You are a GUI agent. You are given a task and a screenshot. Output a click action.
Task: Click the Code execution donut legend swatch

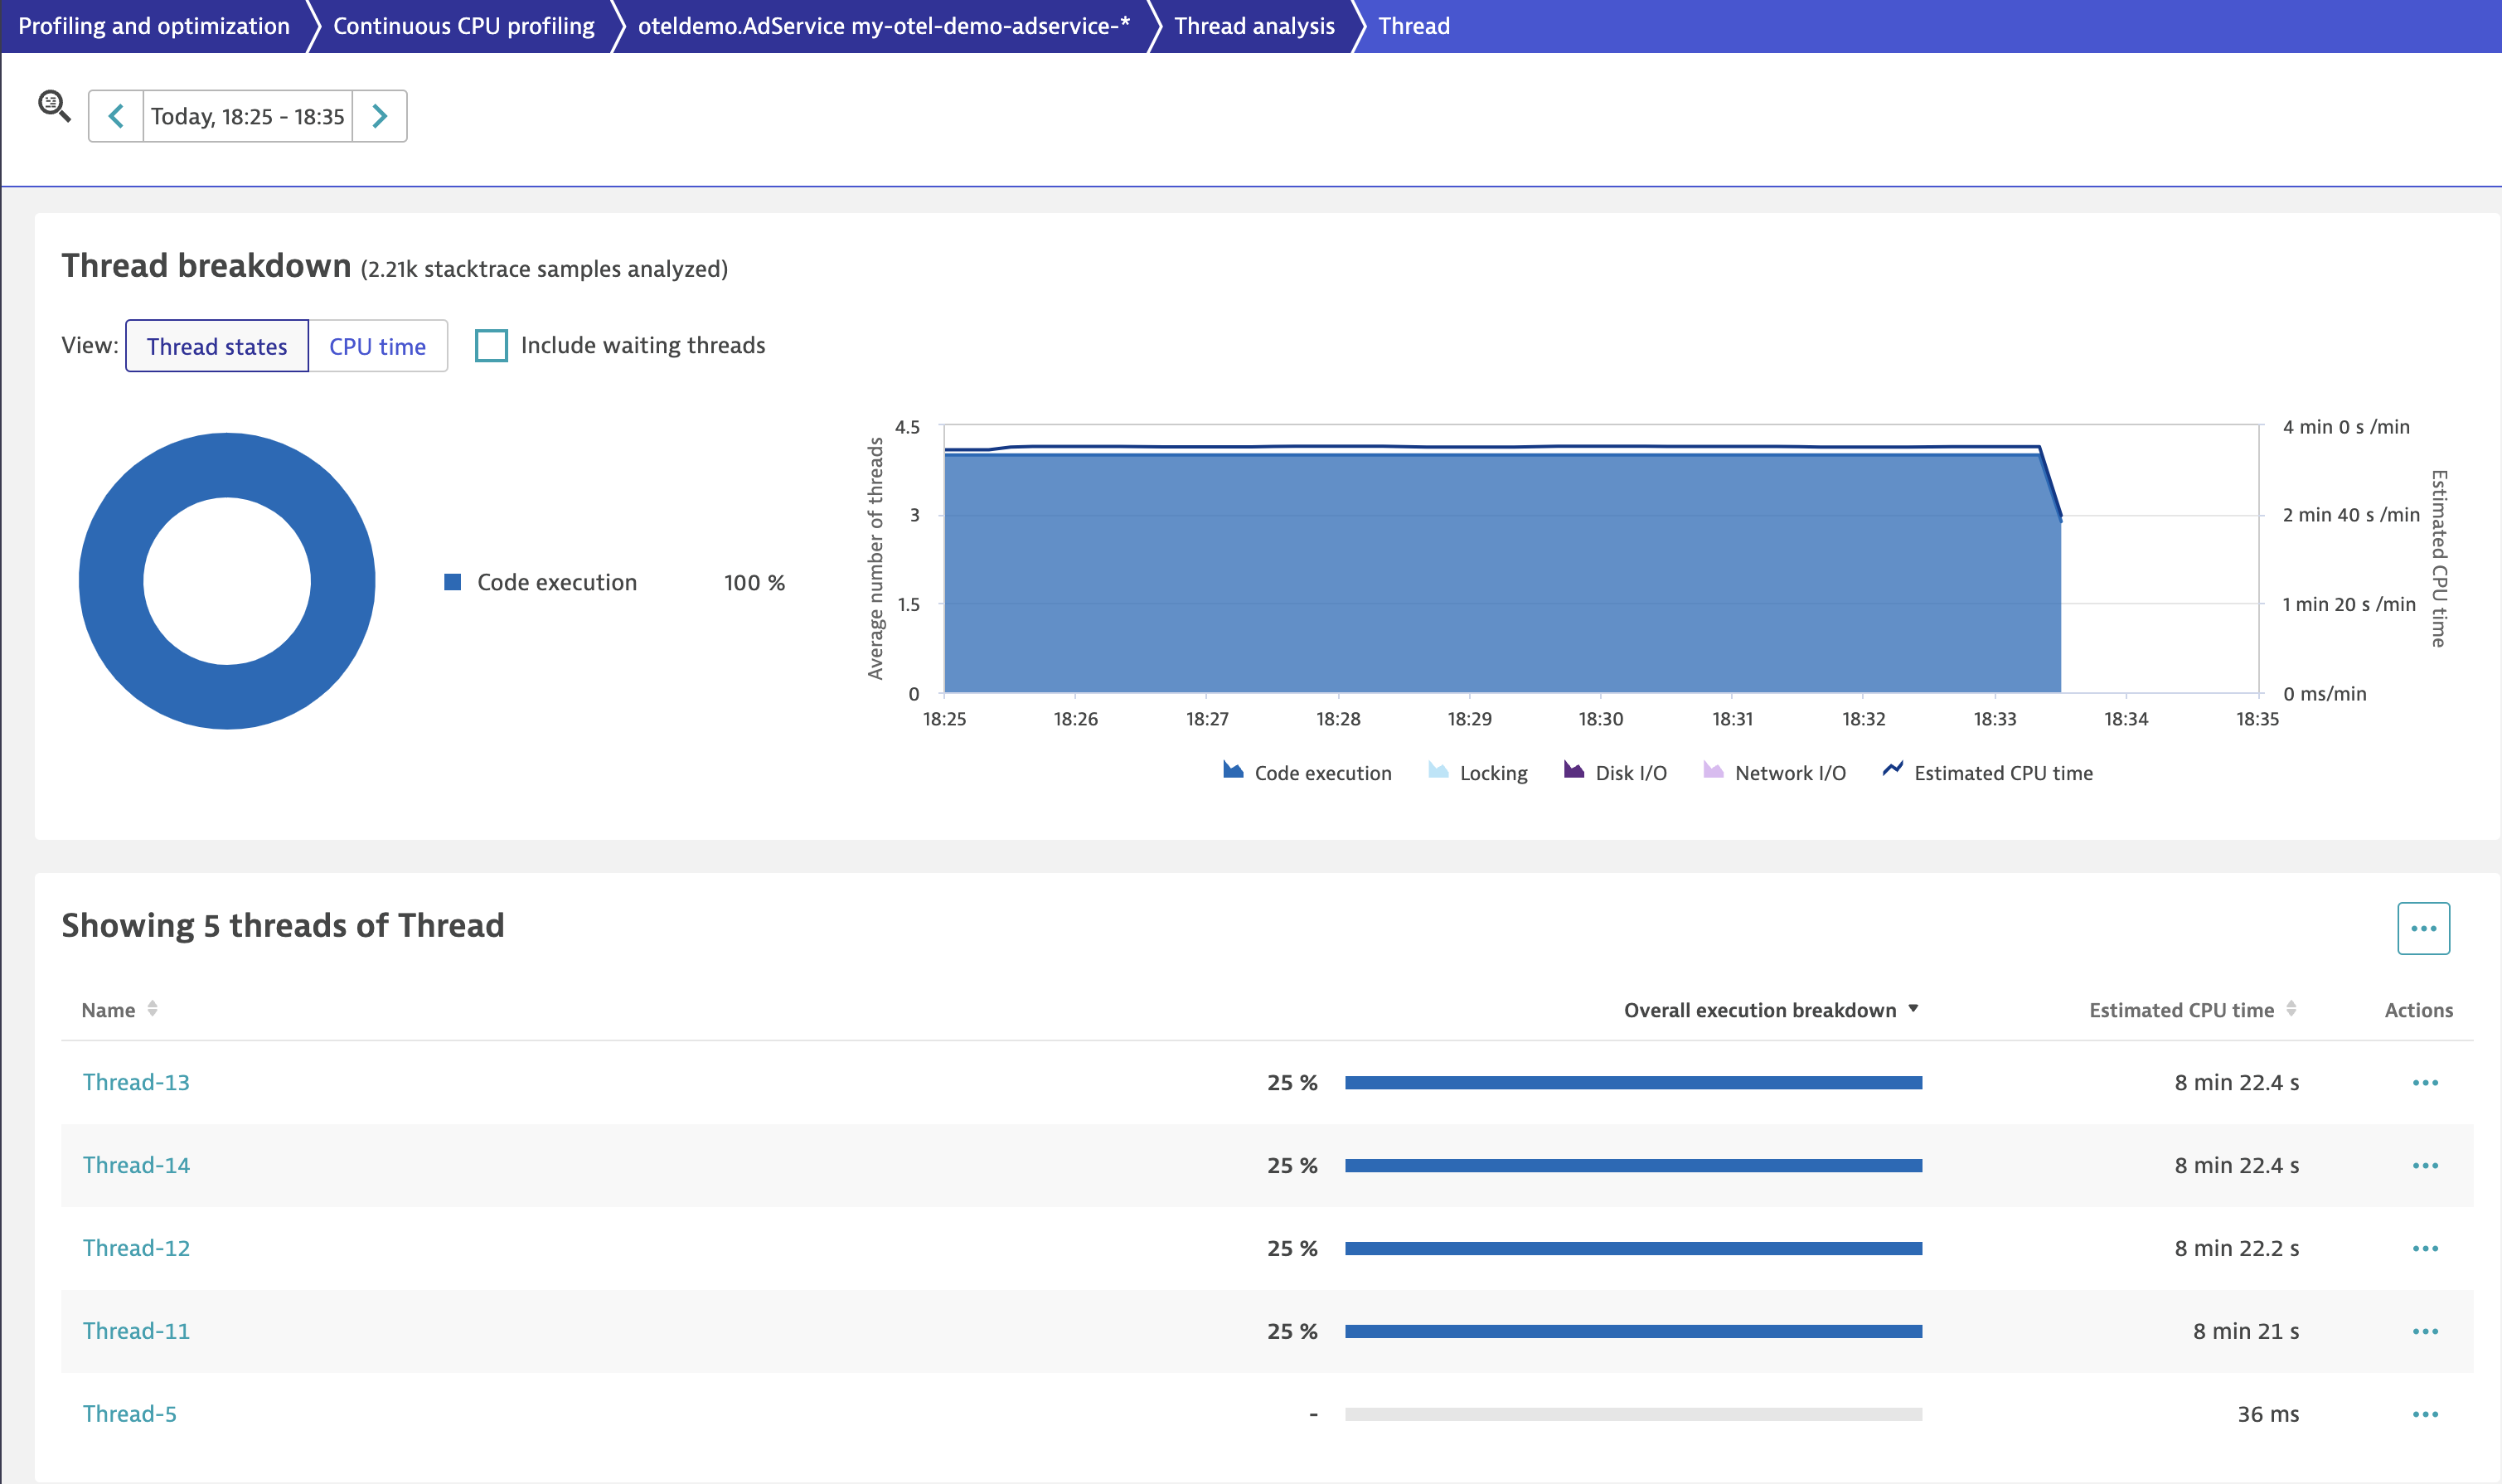tap(453, 582)
